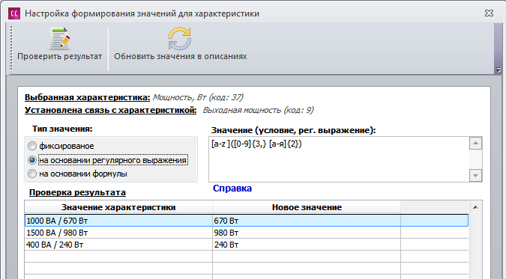
Task: Click the CC application icon in title bar
Action: [14, 13]
